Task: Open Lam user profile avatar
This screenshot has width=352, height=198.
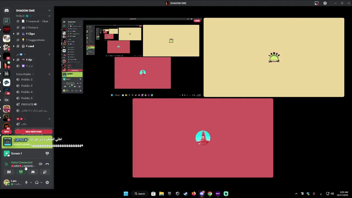Action: coord(7,182)
